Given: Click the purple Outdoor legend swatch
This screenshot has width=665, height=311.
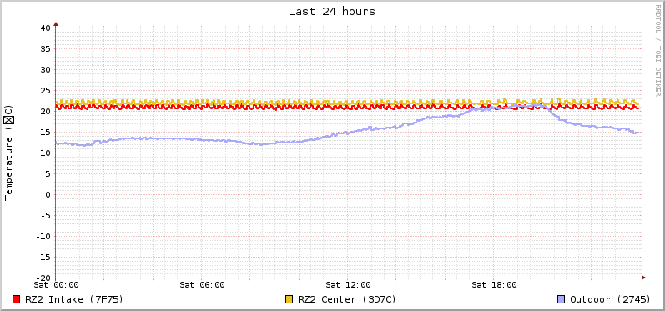Looking at the screenshot, I should [561, 299].
